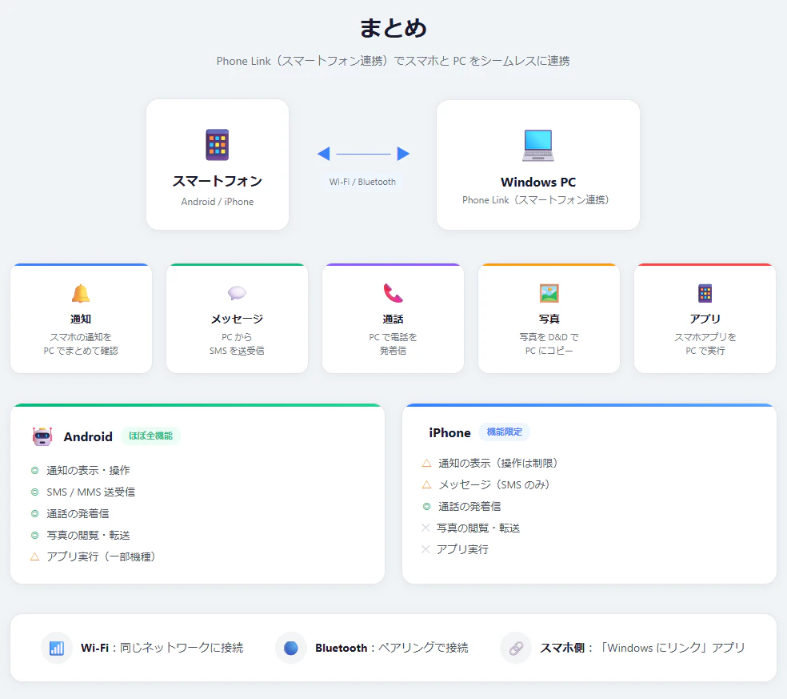Click the speech bubble icon above メッセージ
Screen dimensions: 787x699
pos(237,293)
